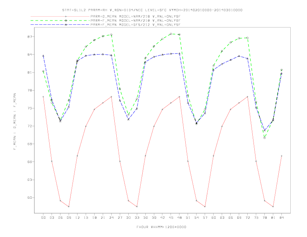Click the x-axis tick label 33
The image size is (307, 237).
click(x=137, y=218)
